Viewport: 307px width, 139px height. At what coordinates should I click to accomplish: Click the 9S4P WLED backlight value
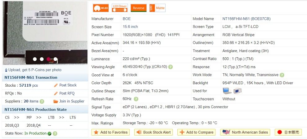[258, 83]
